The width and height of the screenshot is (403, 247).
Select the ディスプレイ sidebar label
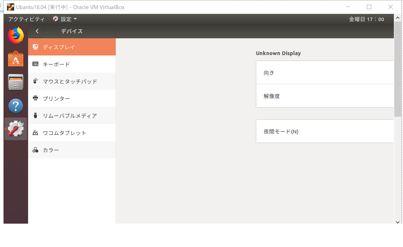pos(59,47)
